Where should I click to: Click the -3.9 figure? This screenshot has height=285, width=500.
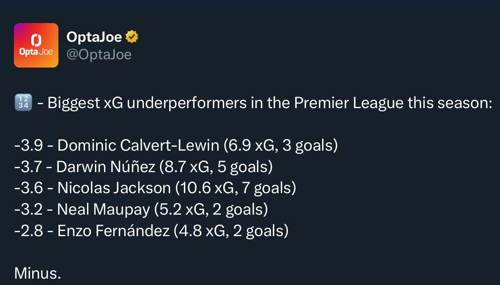click(x=28, y=145)
